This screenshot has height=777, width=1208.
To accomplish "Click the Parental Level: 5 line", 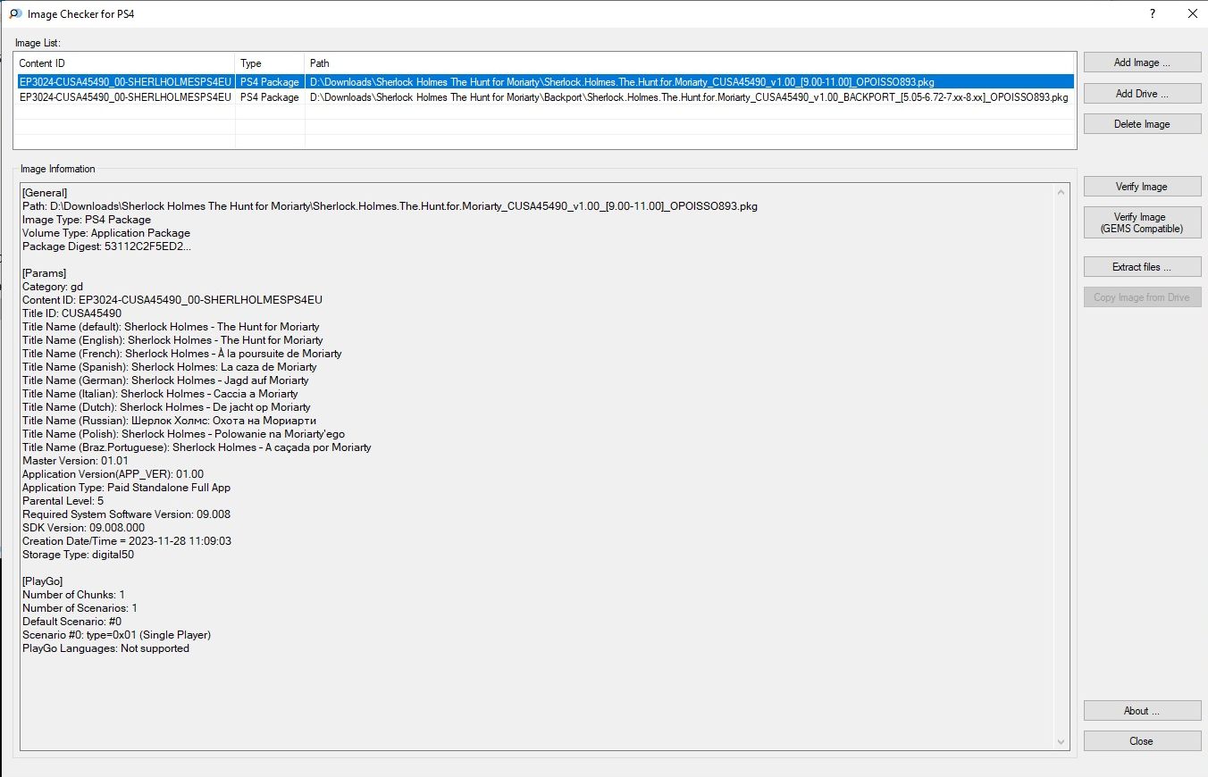I will (x=63, y=501).
